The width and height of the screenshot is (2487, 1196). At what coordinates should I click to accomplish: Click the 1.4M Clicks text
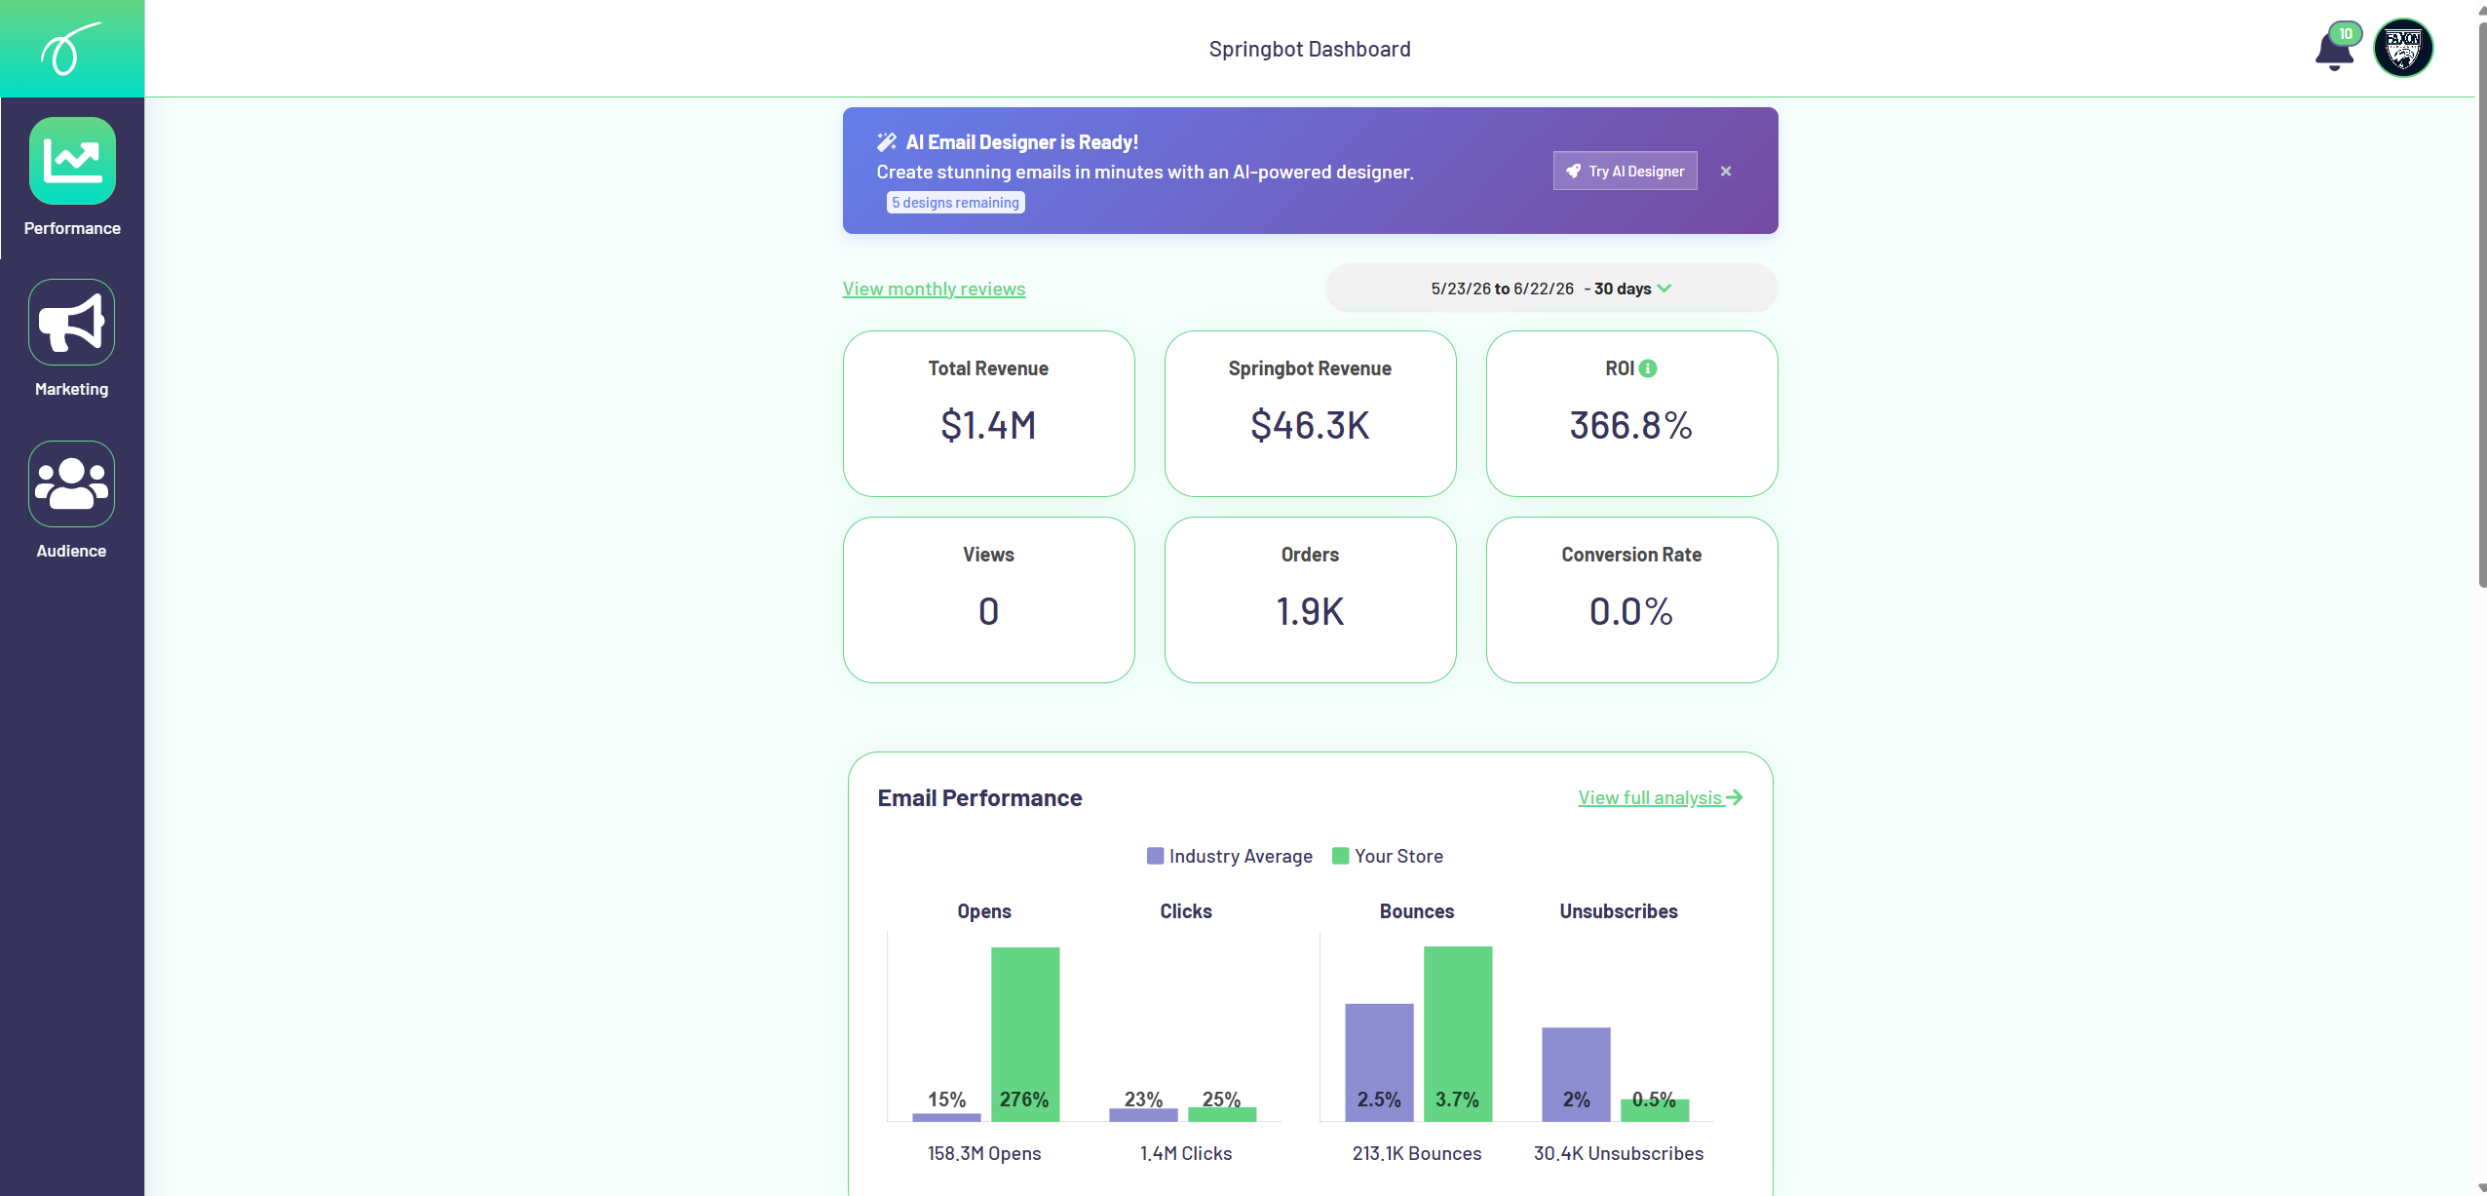tap(1186, 1153)
